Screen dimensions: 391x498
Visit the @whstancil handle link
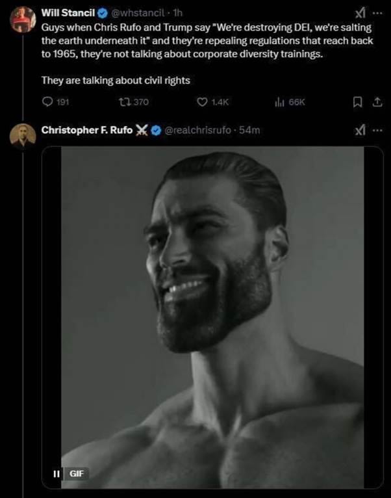(x=137, y=12)
